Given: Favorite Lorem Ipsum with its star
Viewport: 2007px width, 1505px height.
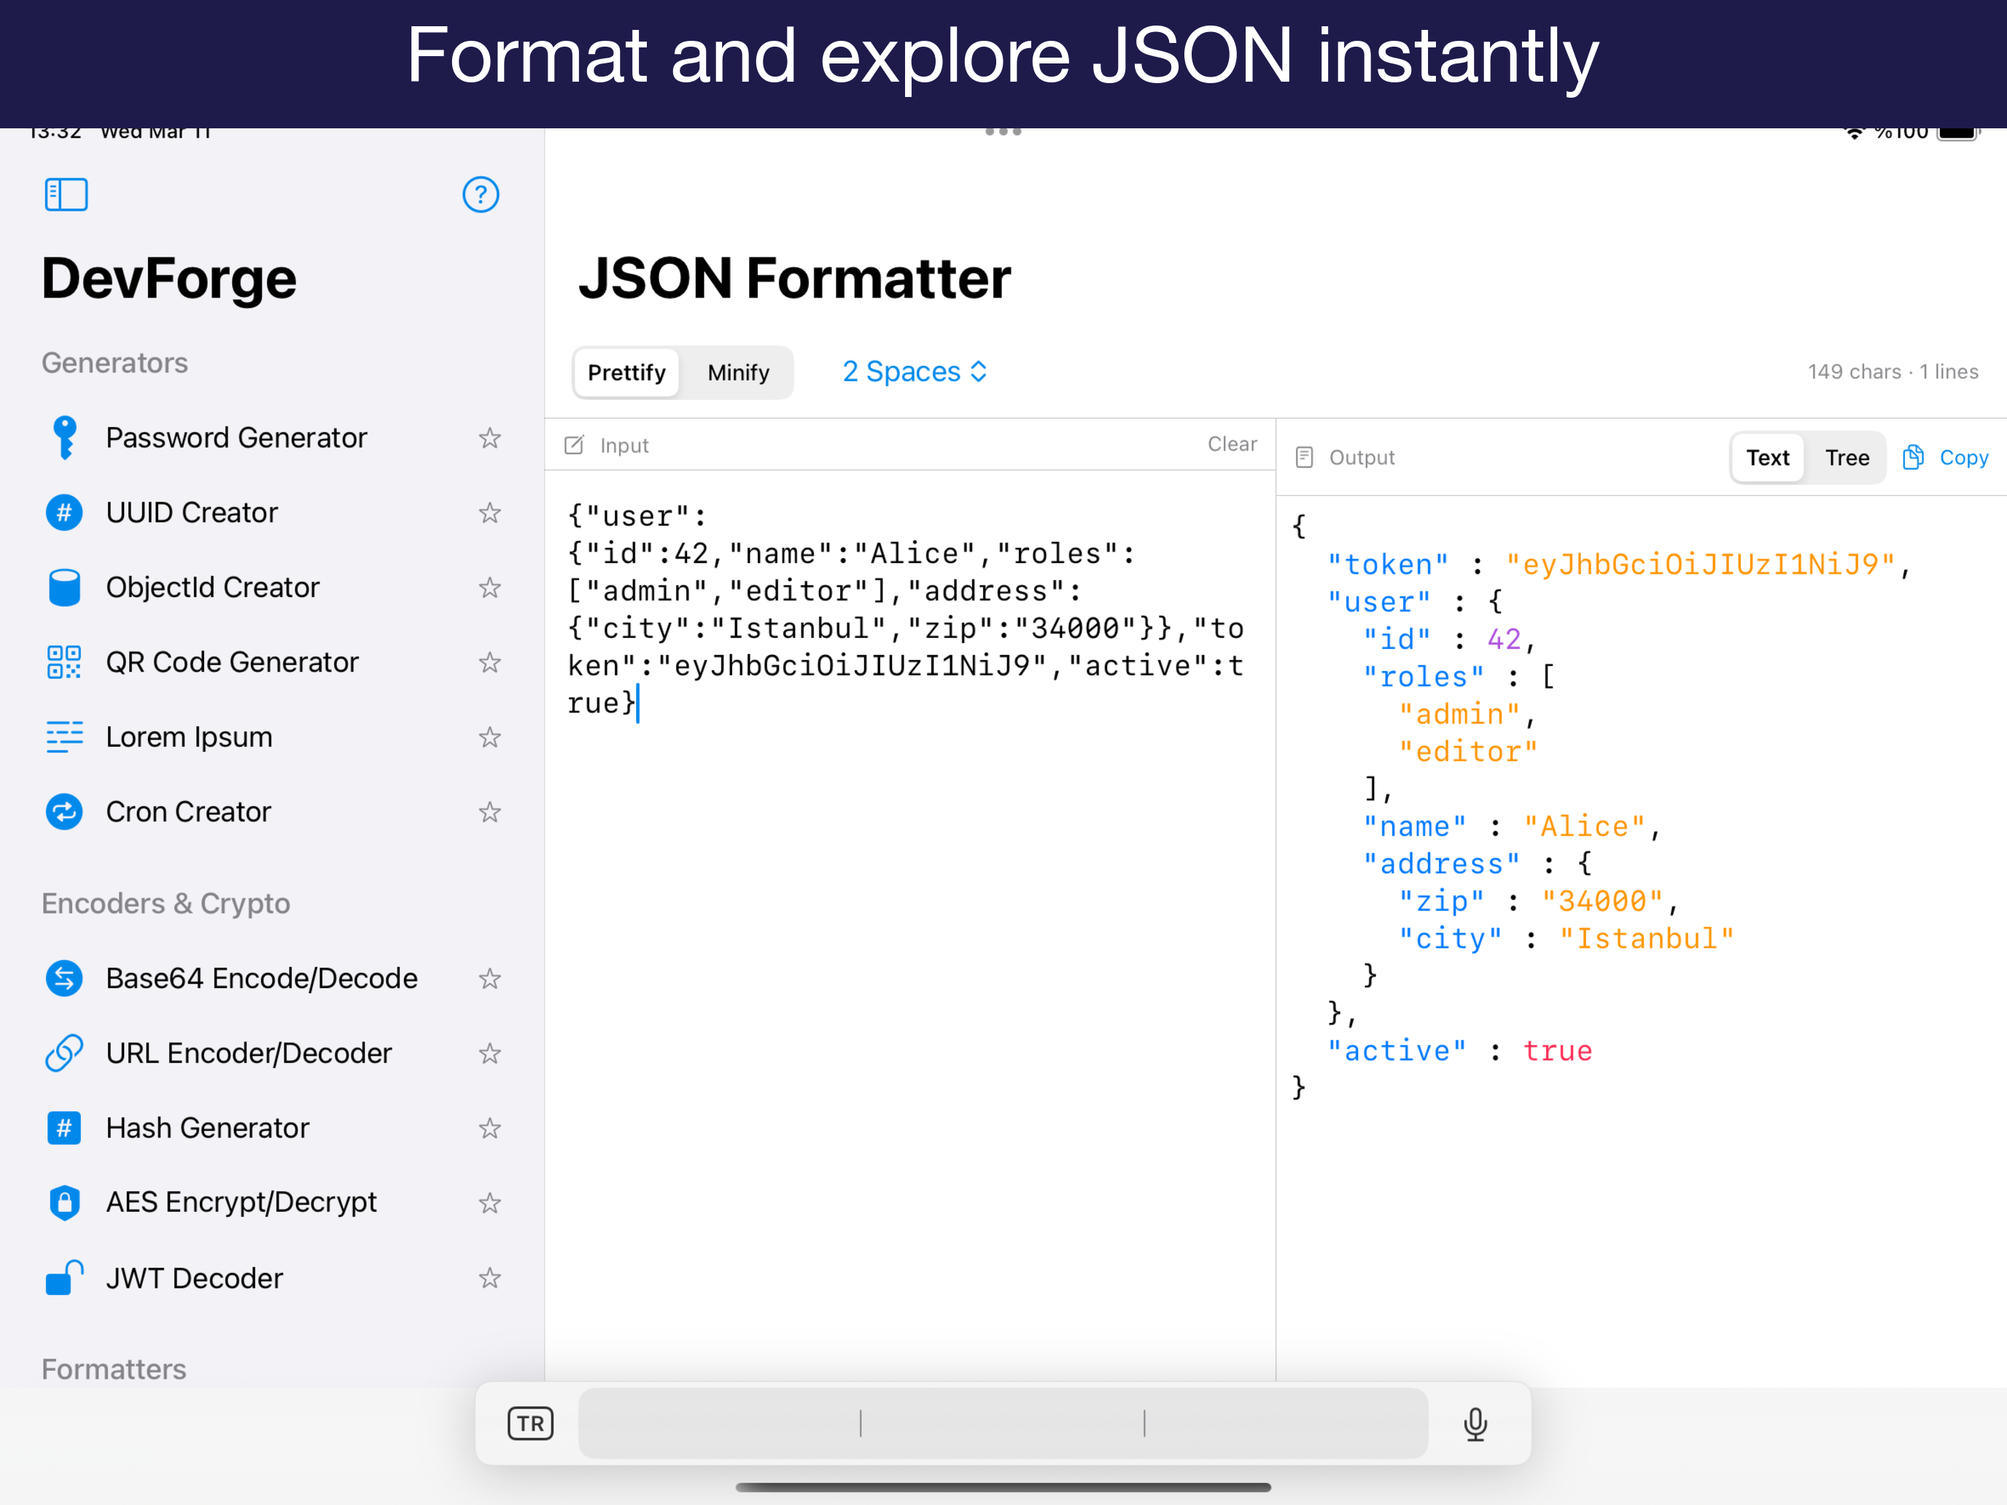Looking at the screenshot, I should 490,736.
